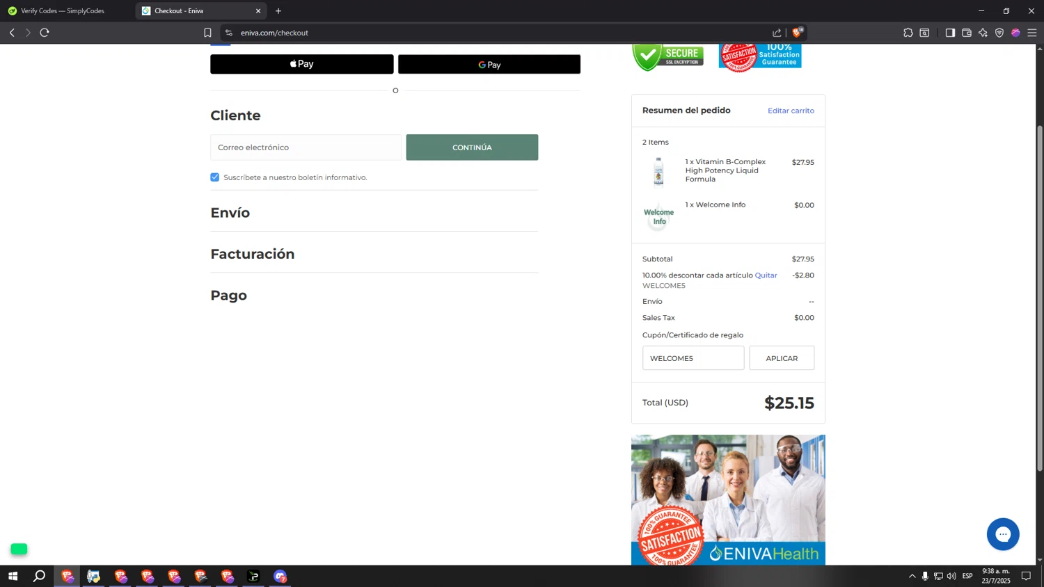Image resolution: width=1044 pixels, height=587 pixels.
Task: Open the microphone icon in system tray
Action: [x=925, y=576]
